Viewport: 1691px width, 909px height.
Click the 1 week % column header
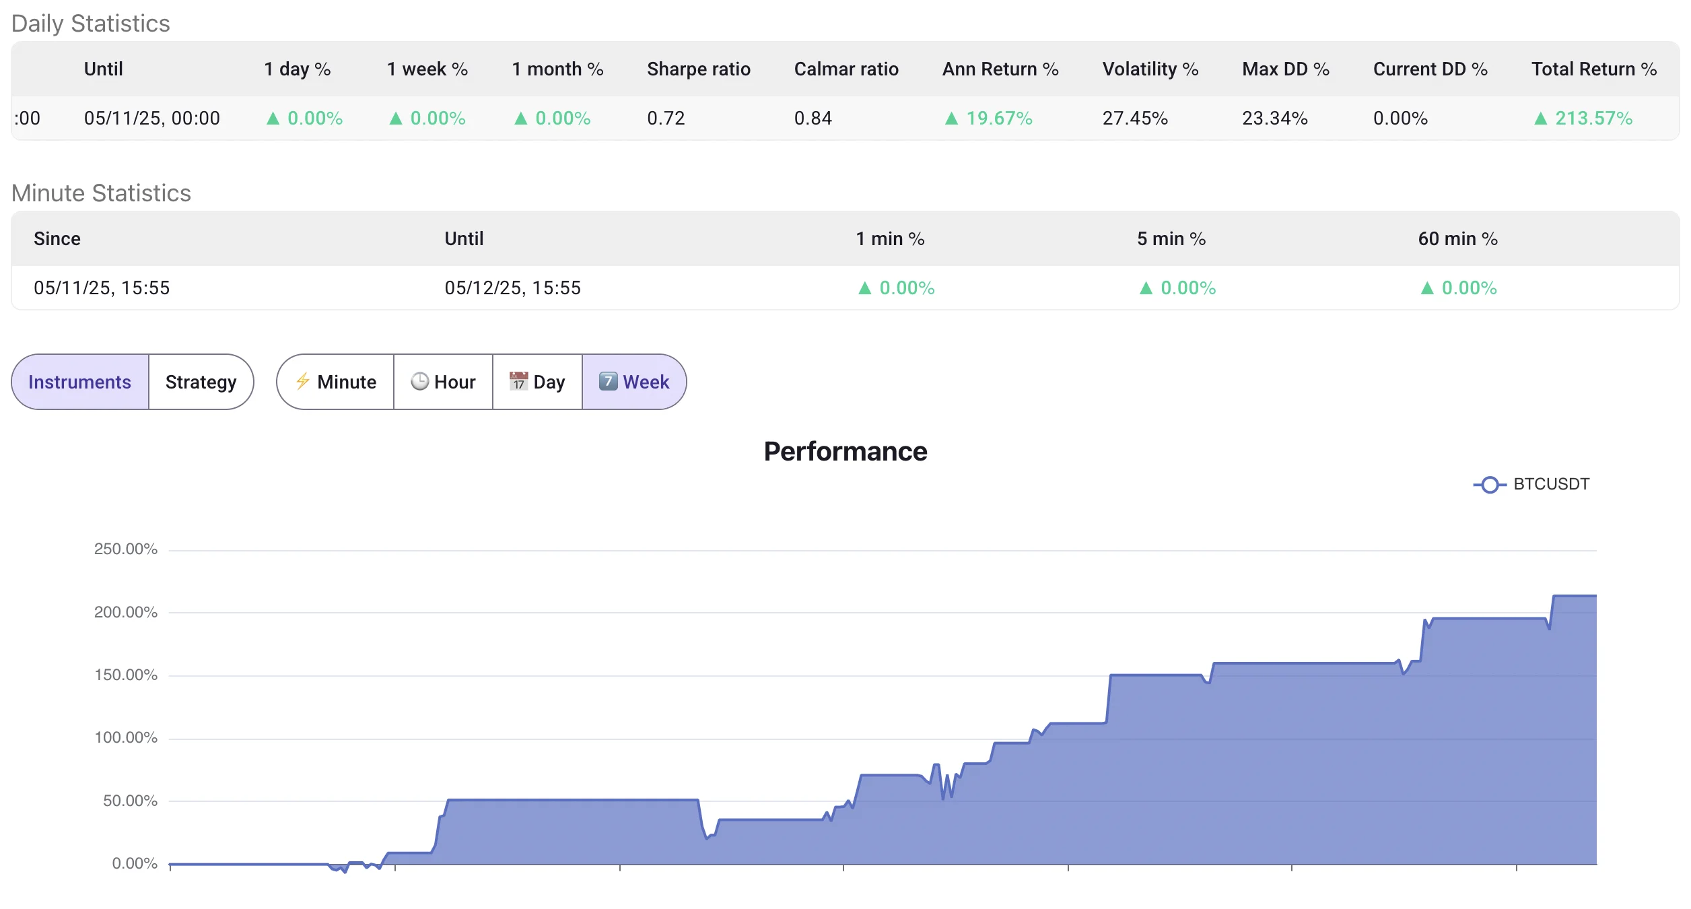[x=427, y=69]
